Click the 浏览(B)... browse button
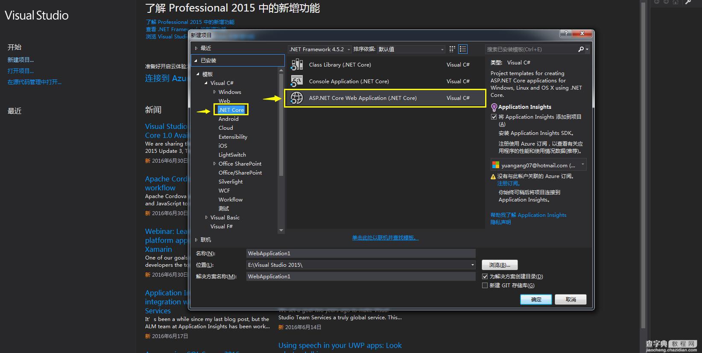The image size is (702, 353). pyautogui.click(x=500, y=265)
